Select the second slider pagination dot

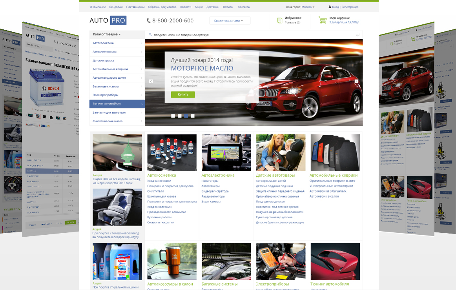[180, 116]
